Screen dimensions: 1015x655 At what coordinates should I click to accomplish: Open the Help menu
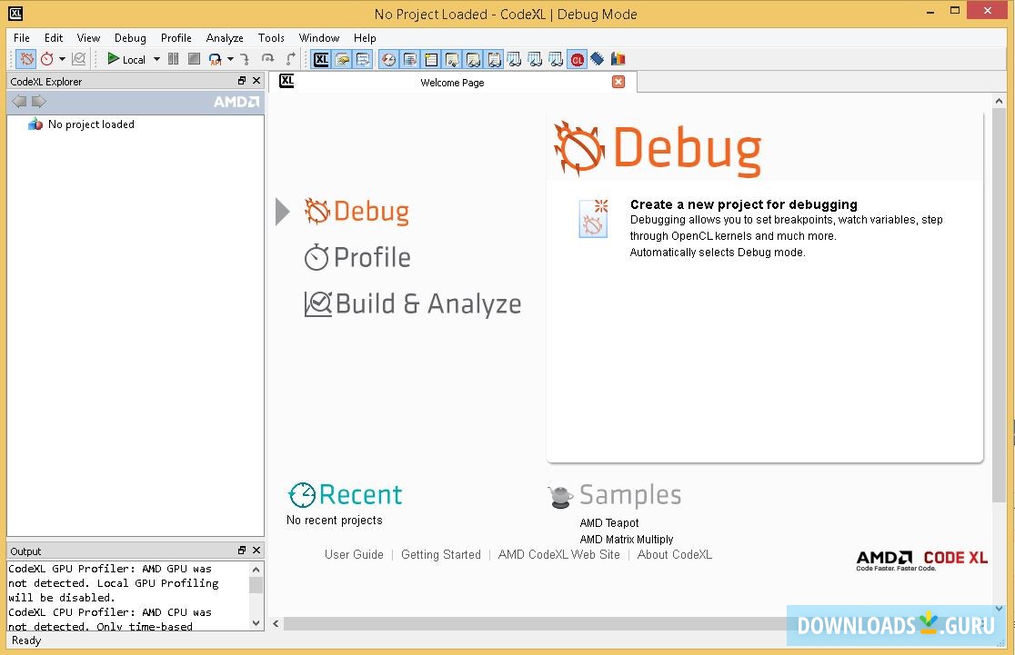365,38
